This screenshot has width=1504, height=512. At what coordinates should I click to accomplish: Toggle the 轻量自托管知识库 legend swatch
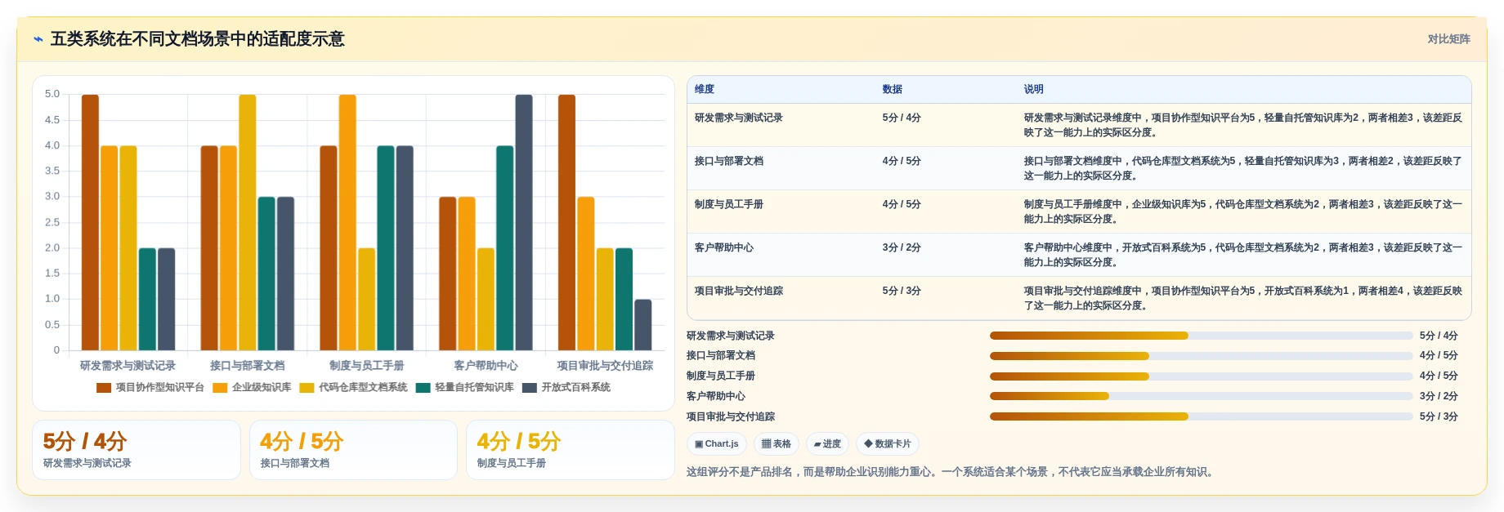(x=423, y=388)
